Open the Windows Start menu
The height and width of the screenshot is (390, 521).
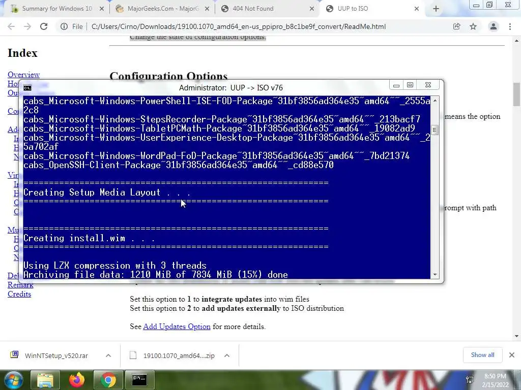coord(13,380)
